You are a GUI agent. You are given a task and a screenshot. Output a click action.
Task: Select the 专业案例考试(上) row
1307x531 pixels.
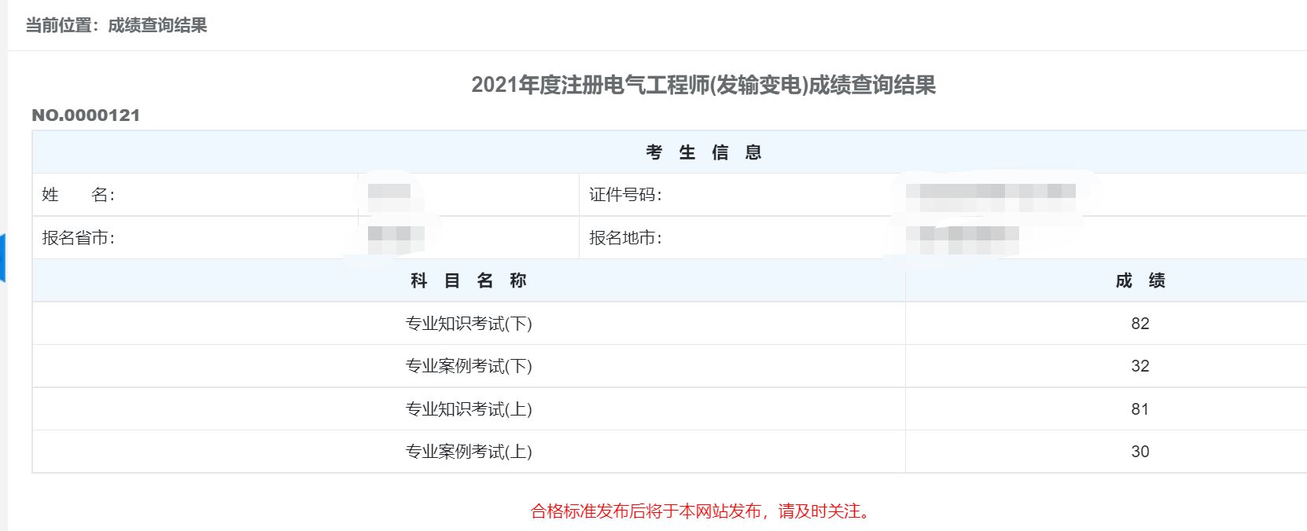tap(669, 452)
